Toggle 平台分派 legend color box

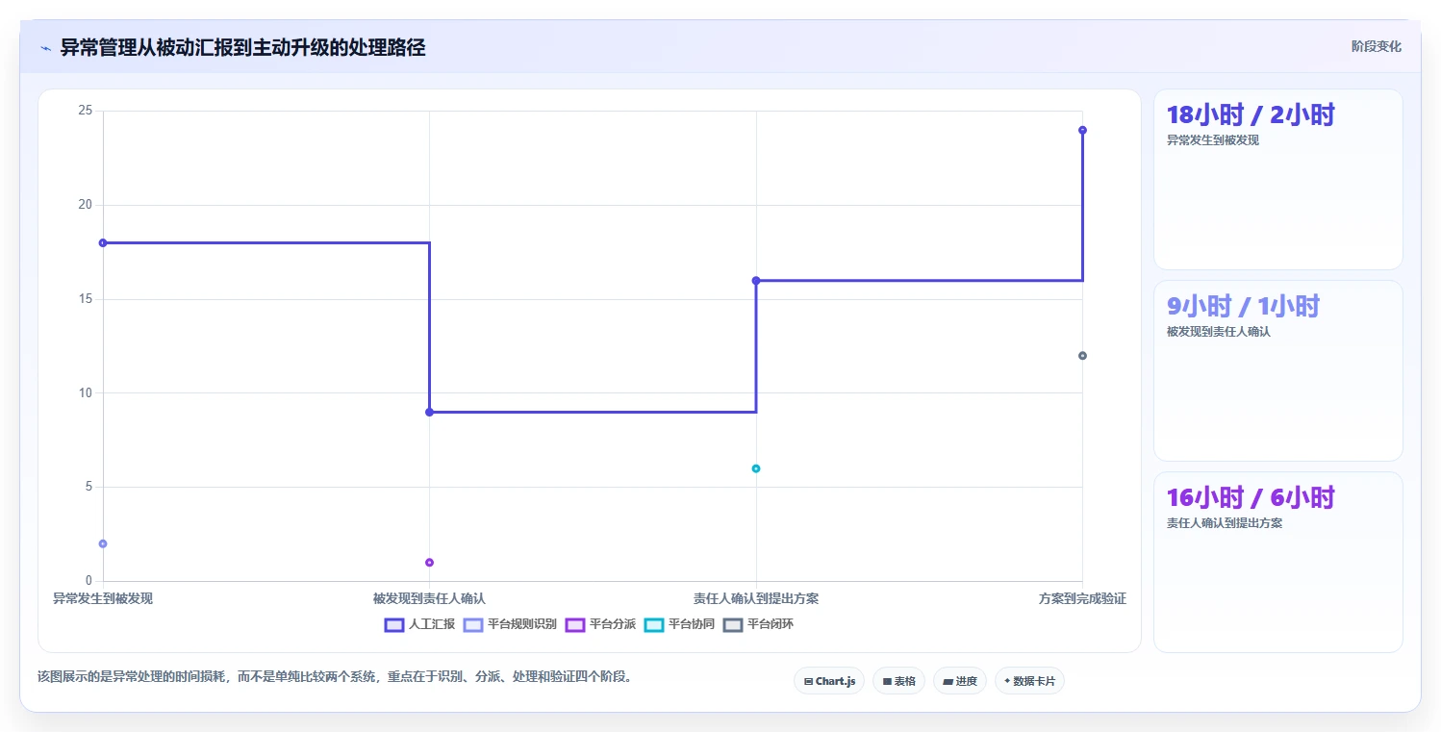[575, 624]
